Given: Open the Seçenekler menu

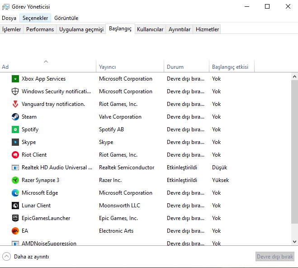Looking at the screenshot, I should pos(35,18).
